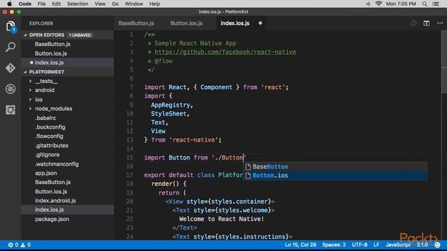Click the Open Changes icon beside Split Editor
This screenshot has width=447, height=251.
coord(413,23)
